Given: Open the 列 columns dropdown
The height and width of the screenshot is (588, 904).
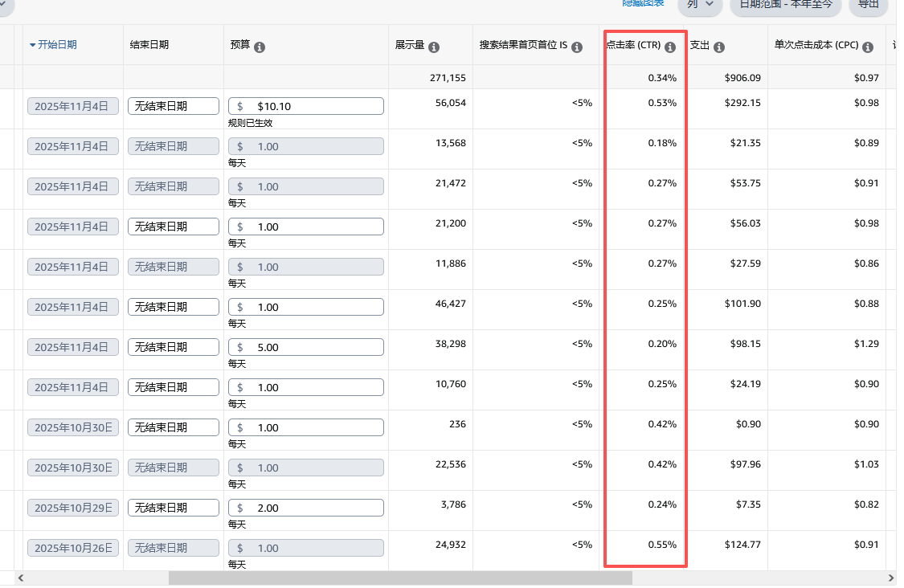Looking at the screenshot, I should pos(700,4).
